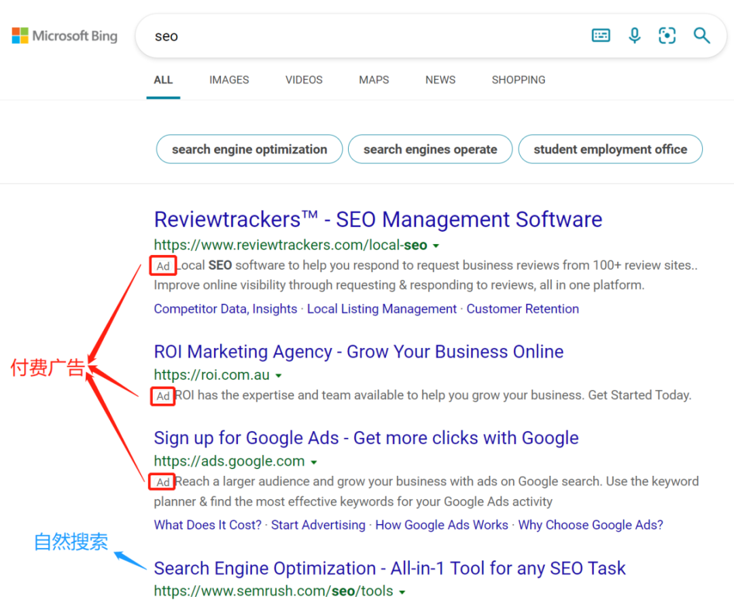Click the microphone icon for voice search

(x=634, y=35)
